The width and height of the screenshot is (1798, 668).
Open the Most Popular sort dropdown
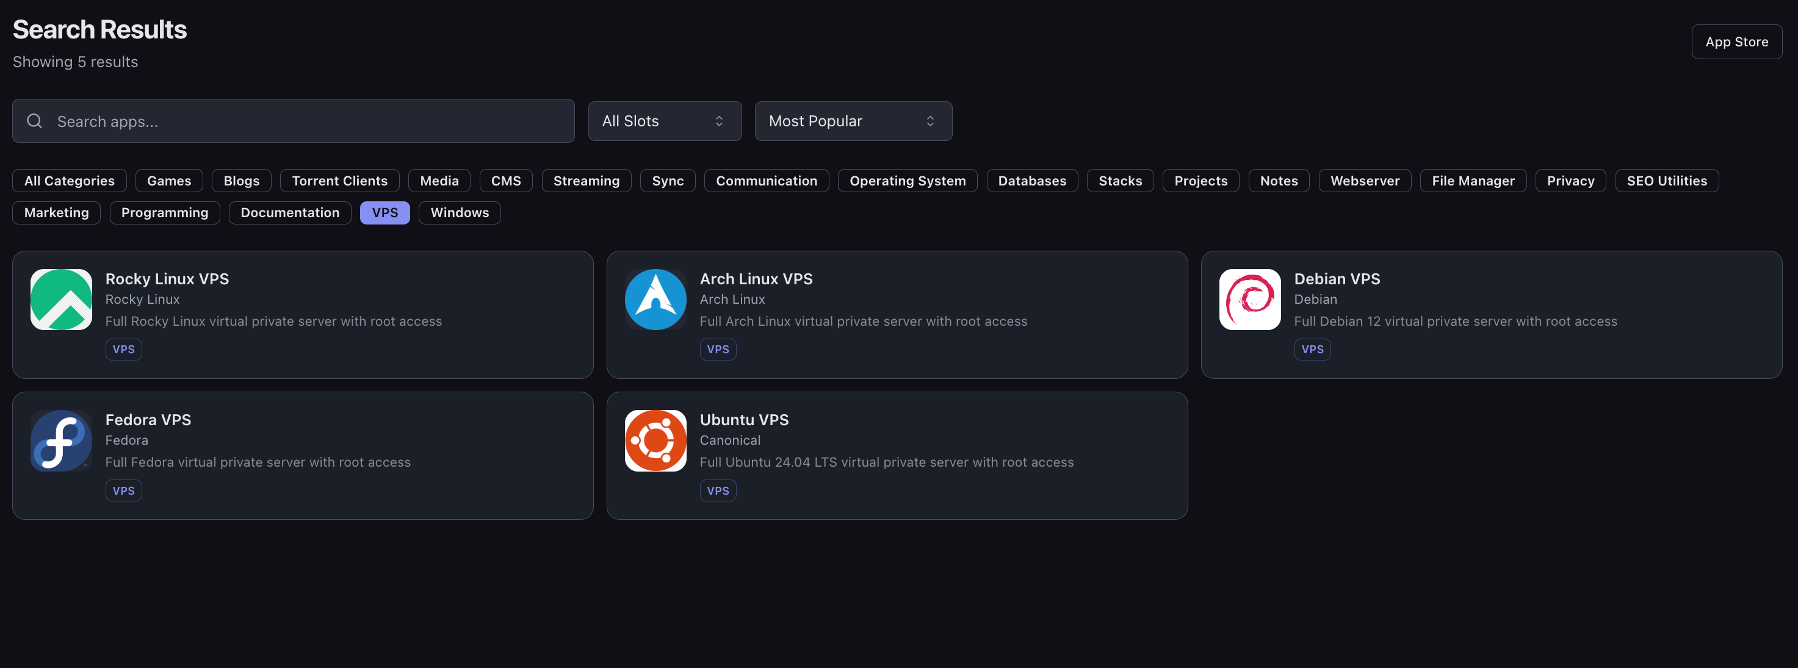coord(853,121)
